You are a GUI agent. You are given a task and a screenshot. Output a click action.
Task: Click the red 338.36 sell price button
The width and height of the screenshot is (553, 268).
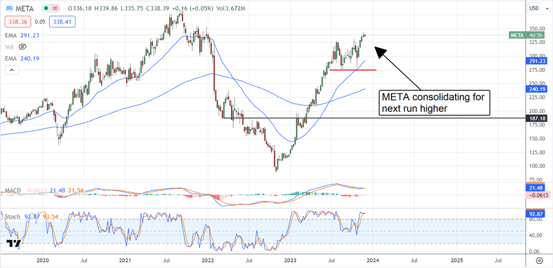(x=18, y=21)
